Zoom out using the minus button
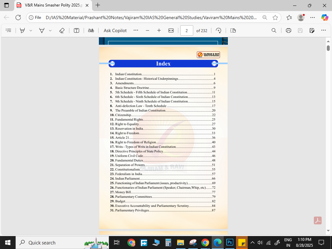This screenshot has width=332, height=249. [148, 30]
